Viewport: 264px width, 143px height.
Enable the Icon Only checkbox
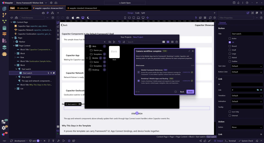coord(230,112)
